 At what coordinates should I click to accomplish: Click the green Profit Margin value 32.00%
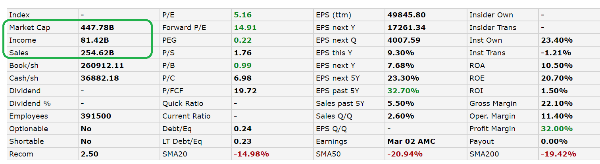tap(557, 129)
